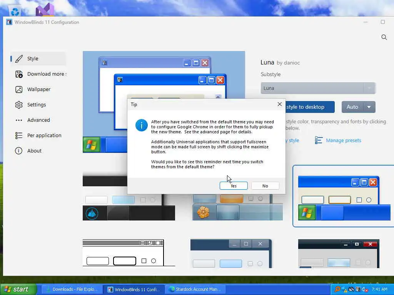394x295 pixels.
Task: Select the Luna style thumbnail with blue taskbar
Action: pos(344,196)
